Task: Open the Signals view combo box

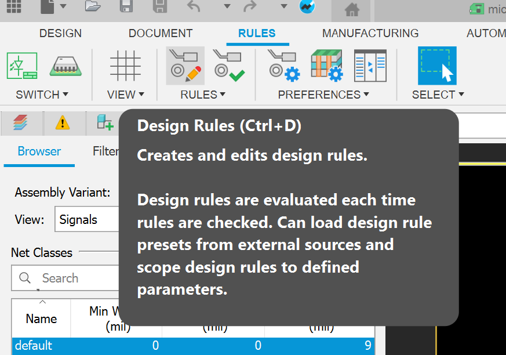Action: [x=87, y=219]
